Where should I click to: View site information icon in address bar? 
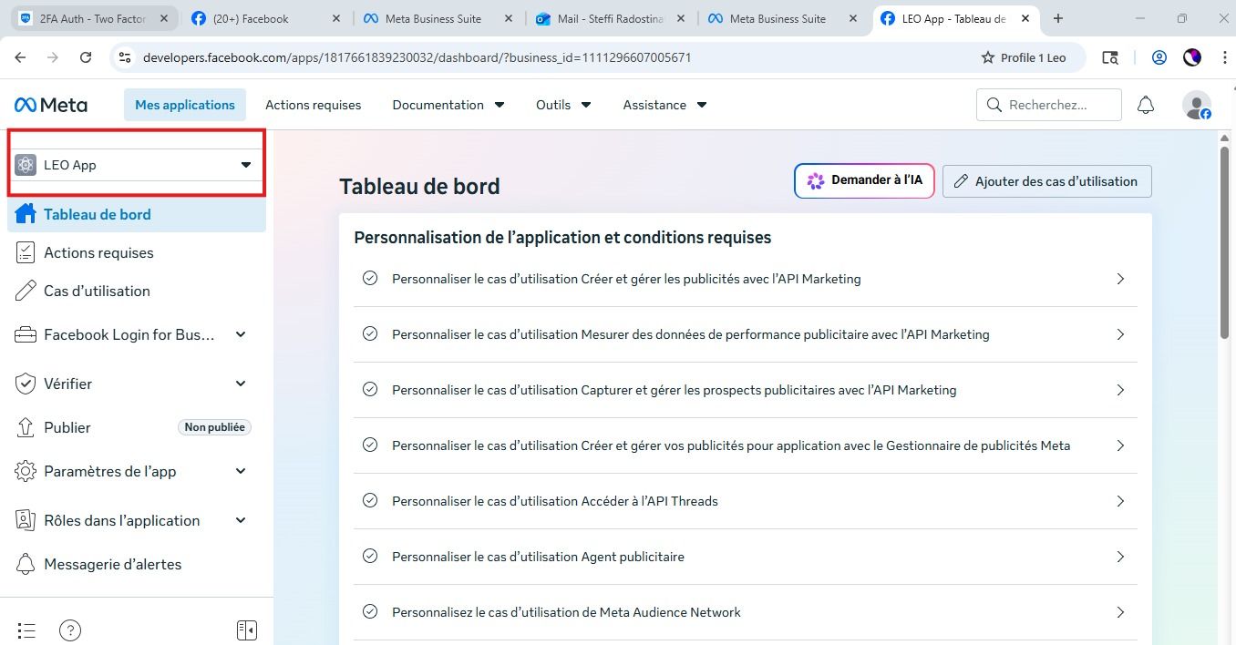tap(125, 57)
